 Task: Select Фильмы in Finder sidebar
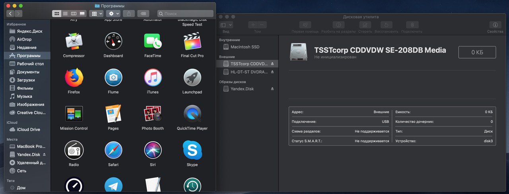tap(28, 88)
